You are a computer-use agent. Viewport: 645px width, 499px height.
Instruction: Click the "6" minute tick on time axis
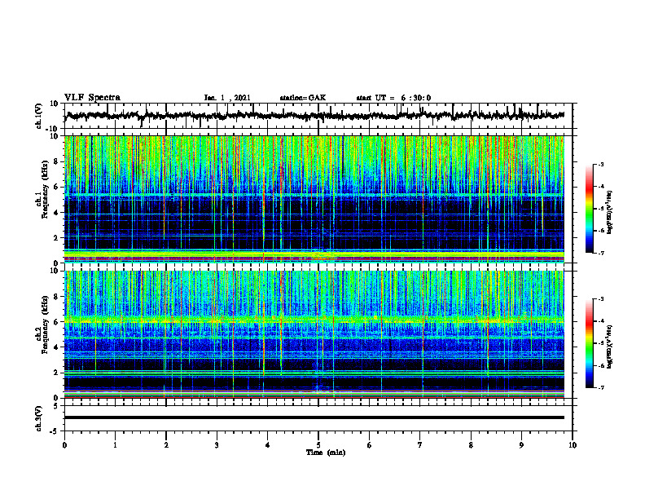point(370,445)
